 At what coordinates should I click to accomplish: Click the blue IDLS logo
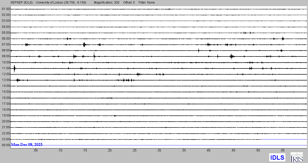click(277, 157)
